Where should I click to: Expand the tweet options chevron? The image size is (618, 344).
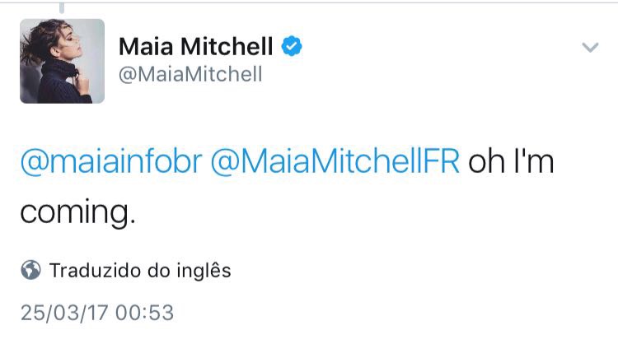point(589,48)
